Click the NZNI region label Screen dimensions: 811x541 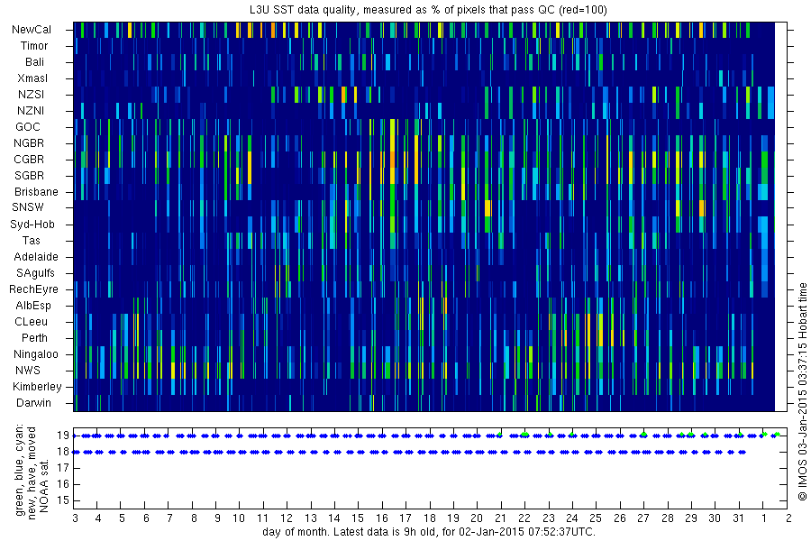(31, 111)
